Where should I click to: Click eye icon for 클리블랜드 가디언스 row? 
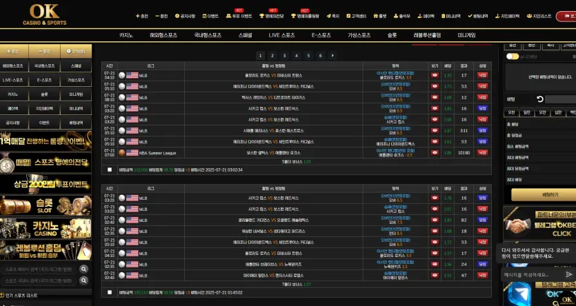coord(435,220)
